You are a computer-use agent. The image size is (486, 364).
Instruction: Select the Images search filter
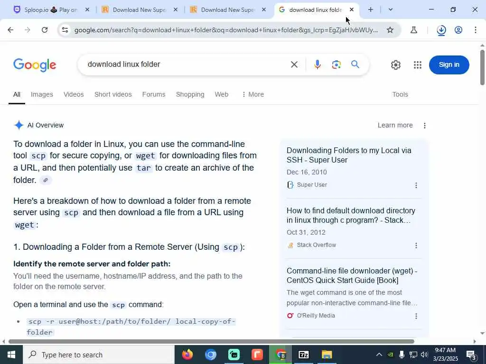coord(42,94)
